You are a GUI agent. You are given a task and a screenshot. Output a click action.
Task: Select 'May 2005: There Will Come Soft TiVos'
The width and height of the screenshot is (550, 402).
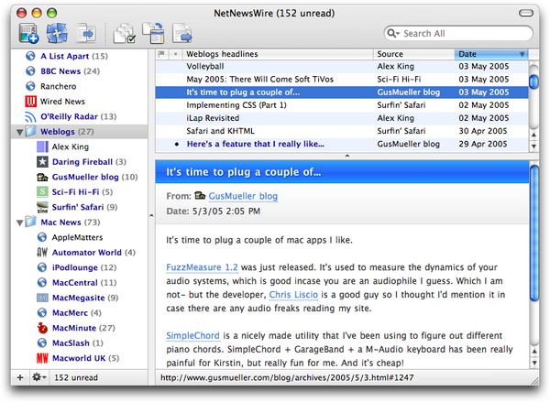pos(342,79)
